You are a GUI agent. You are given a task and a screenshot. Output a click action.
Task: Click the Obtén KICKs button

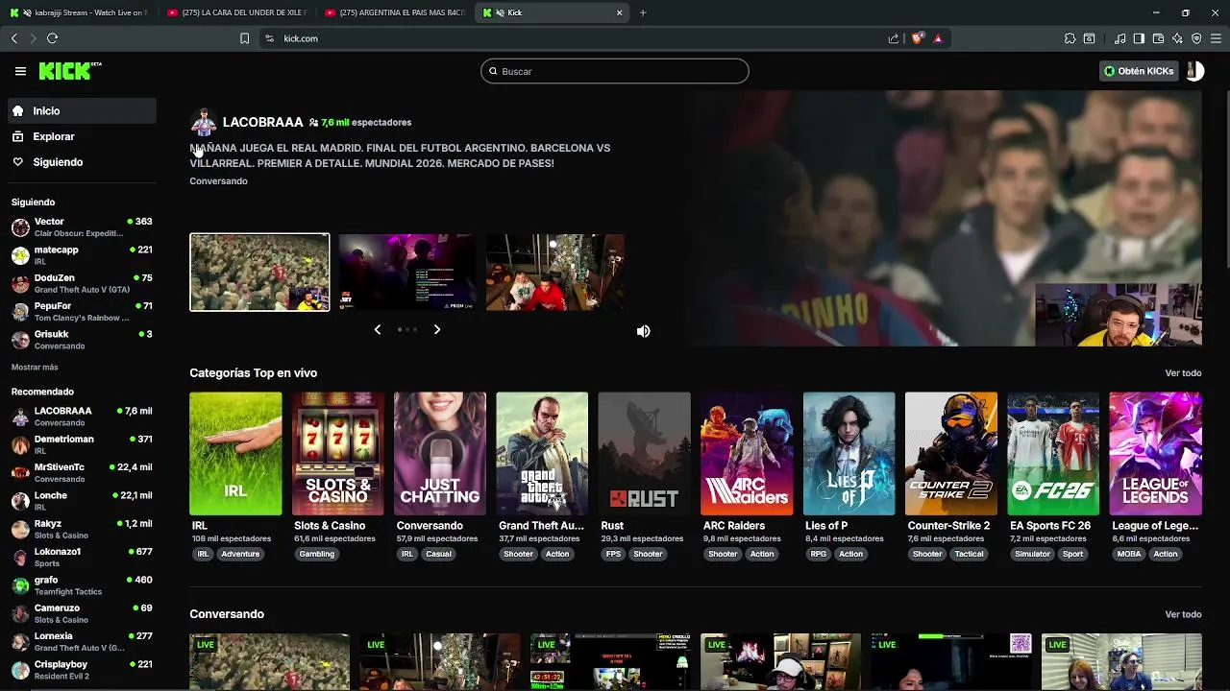point(1140,71)
